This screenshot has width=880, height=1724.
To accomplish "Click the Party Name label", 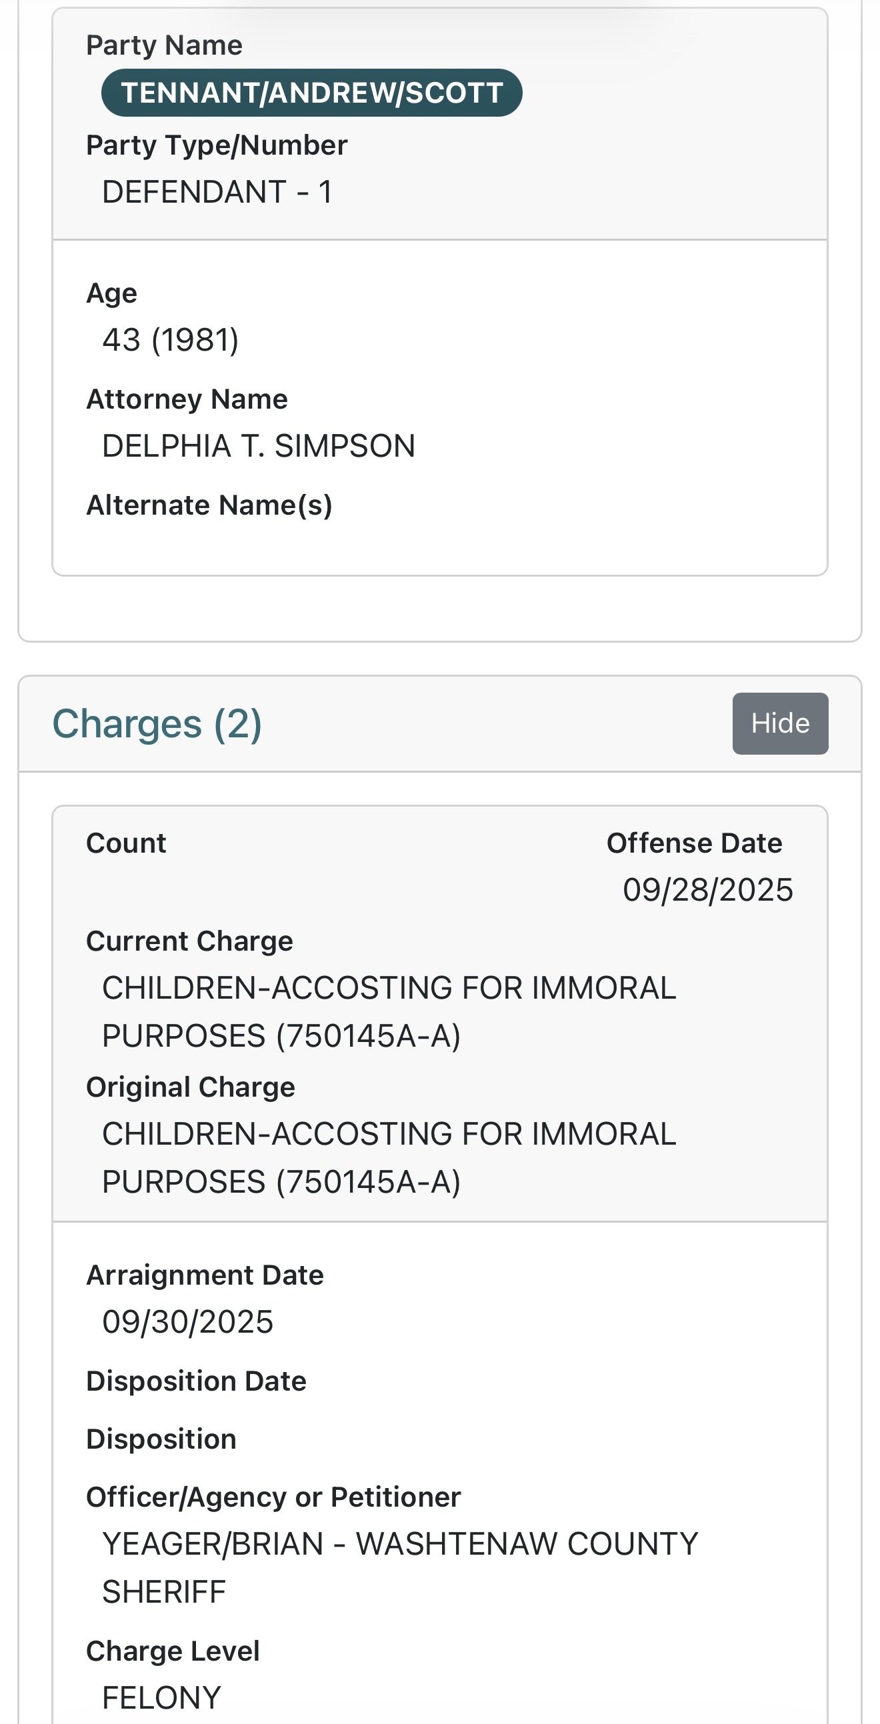I will click(x=164, y=45).
